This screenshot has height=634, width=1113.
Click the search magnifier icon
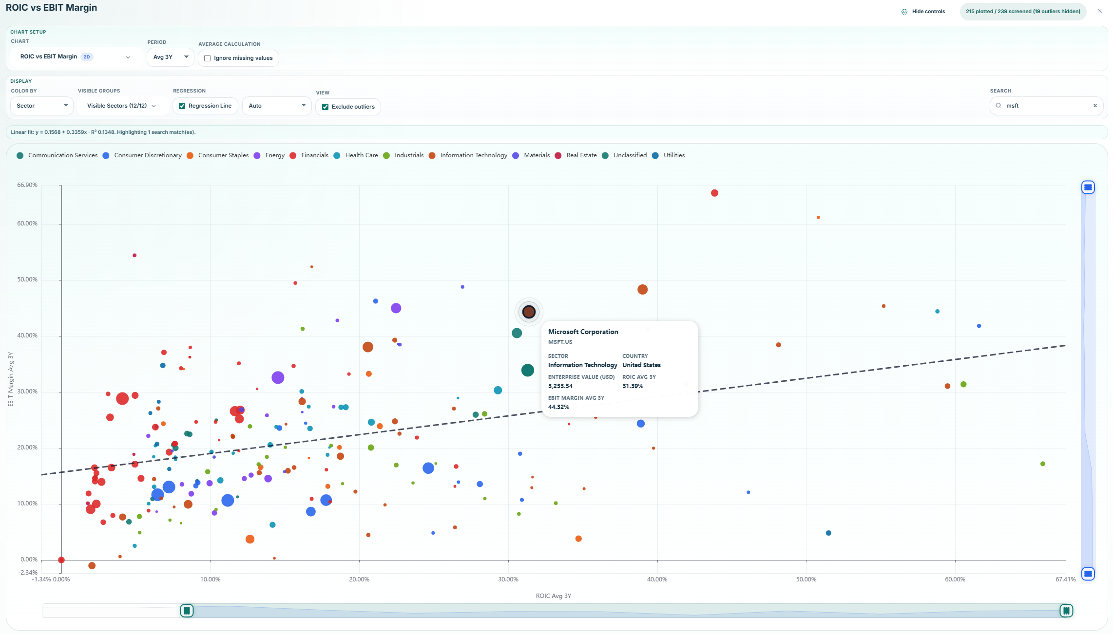point(998,105)
